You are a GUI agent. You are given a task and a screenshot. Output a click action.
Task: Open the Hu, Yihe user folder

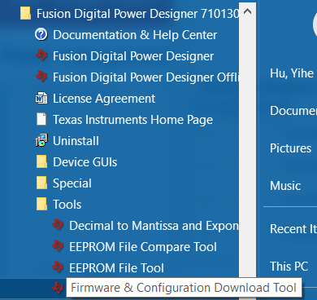[292, 73]
